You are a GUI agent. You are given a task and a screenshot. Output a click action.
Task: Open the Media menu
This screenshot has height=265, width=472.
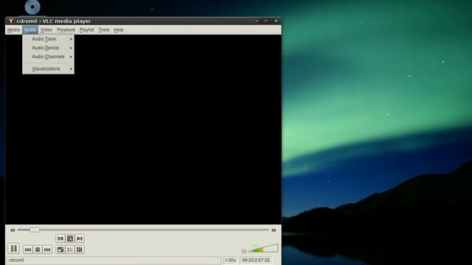(13, 29)
